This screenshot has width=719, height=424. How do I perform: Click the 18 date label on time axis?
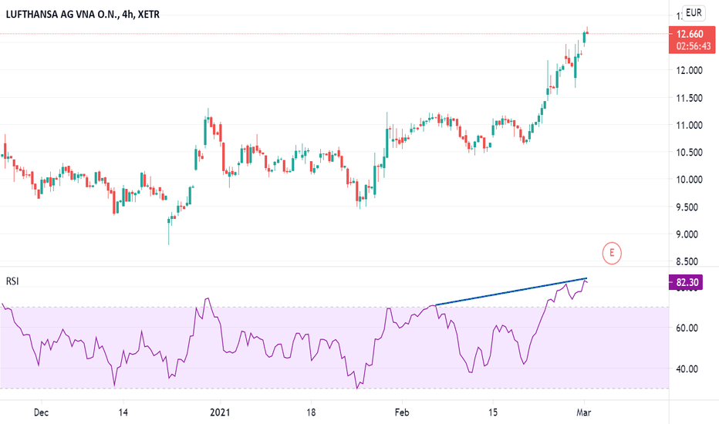click(311, 412)
